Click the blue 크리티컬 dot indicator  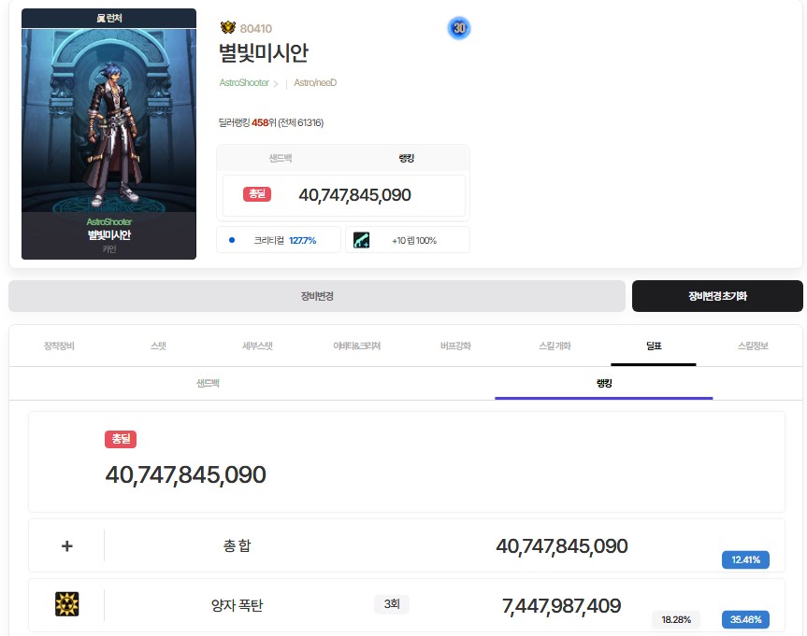[231, 240]
